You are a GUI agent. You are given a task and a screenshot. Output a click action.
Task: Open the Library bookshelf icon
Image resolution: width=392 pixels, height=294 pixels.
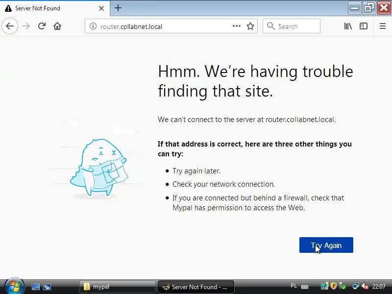pyautogui.click(x=348, y=26)
